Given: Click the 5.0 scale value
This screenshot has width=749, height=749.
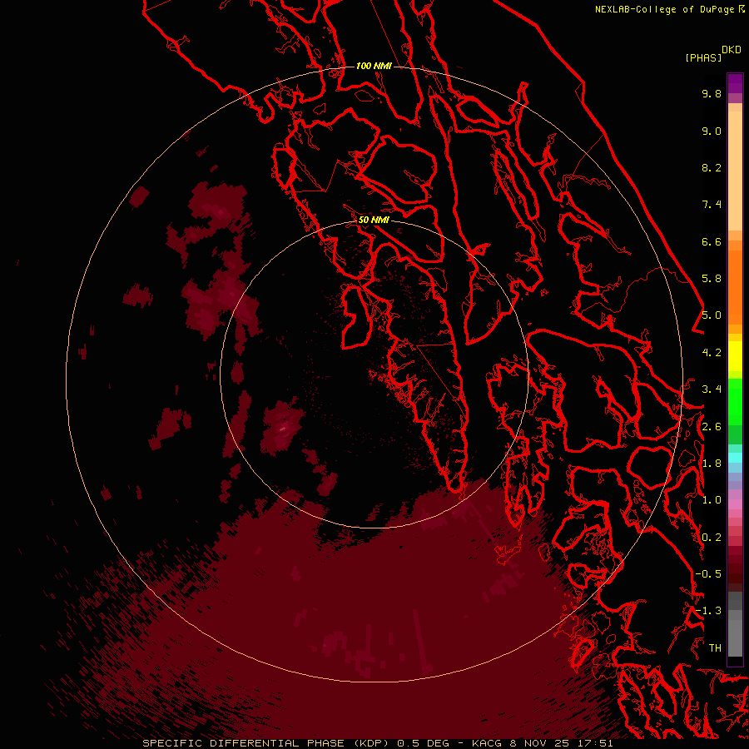Looking at the screenshot, I should pyautogui.click(x=712, y=315).
